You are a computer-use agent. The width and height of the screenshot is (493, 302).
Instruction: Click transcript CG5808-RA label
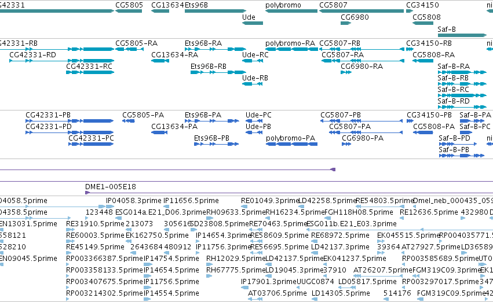tap(433, 55)
